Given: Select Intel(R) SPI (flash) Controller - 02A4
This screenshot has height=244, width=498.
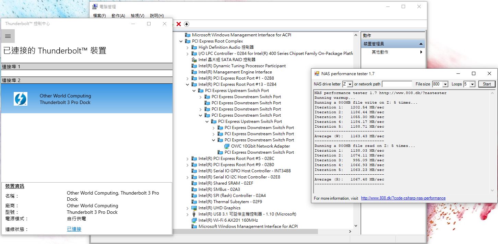Looking at the screenshot, I should [x=232, y=196].
